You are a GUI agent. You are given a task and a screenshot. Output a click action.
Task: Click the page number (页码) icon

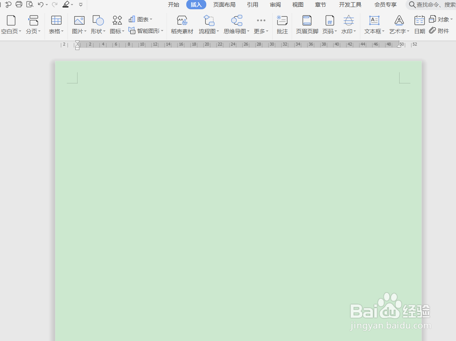click(x=330, y=20)
